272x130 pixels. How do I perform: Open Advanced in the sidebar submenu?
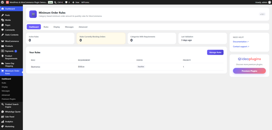[x=6, y=95]
